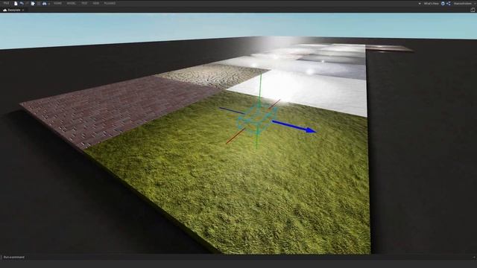The height and width of the screenshot is (268, 477).
Task: Switch to the PLUGINS ribbon tab
Action: [110, 3]
